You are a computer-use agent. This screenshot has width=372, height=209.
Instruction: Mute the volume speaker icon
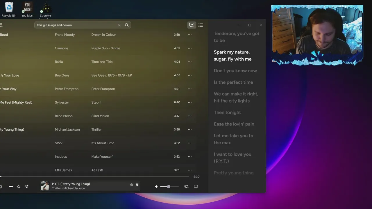(156, 187)
